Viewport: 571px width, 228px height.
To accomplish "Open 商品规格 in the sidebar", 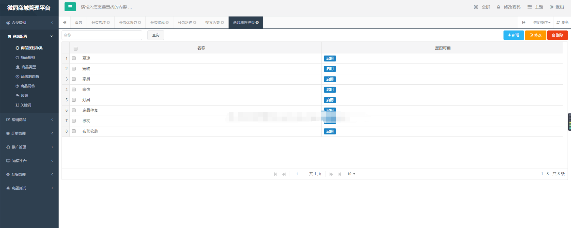I will tap(27, 57).
